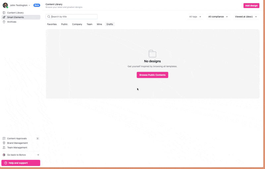Click the arrow next to Go back to Bonzo
This screenshot has width=265, height=169.
pyautogui.click(x=38, y=155)
